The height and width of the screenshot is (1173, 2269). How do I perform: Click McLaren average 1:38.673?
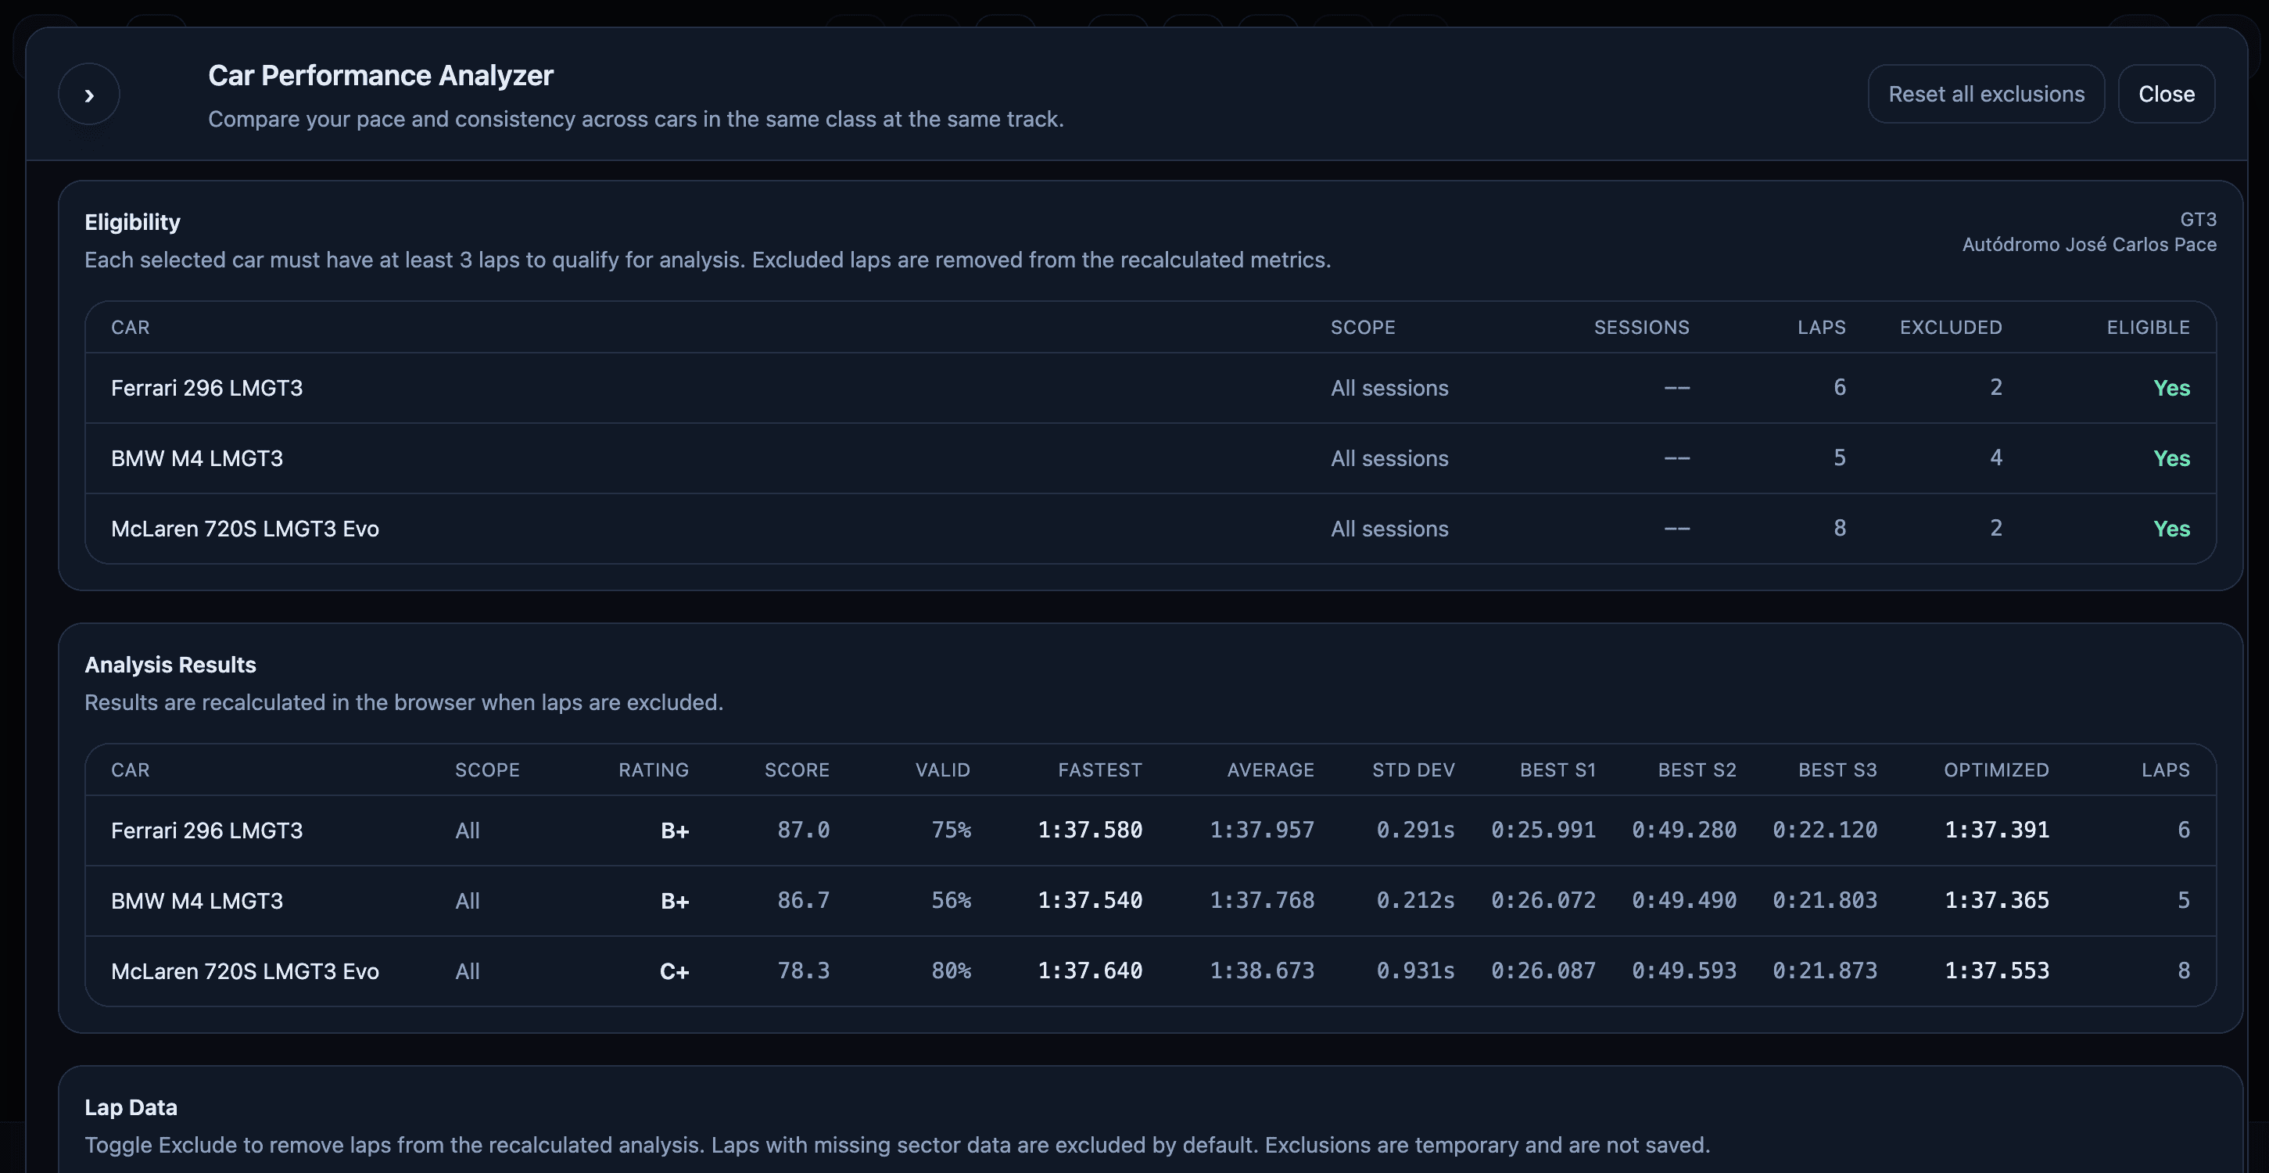pyautogui.click(x=1262, y=971)
